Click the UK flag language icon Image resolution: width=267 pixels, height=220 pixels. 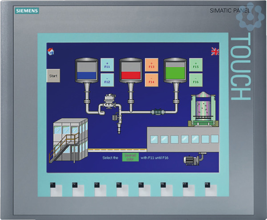[x=215, y=52]
